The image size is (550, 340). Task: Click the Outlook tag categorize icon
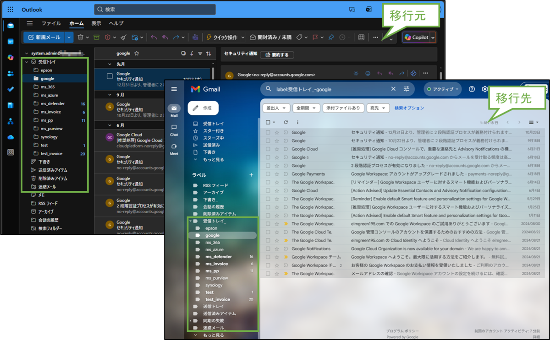tap(299, 37)
